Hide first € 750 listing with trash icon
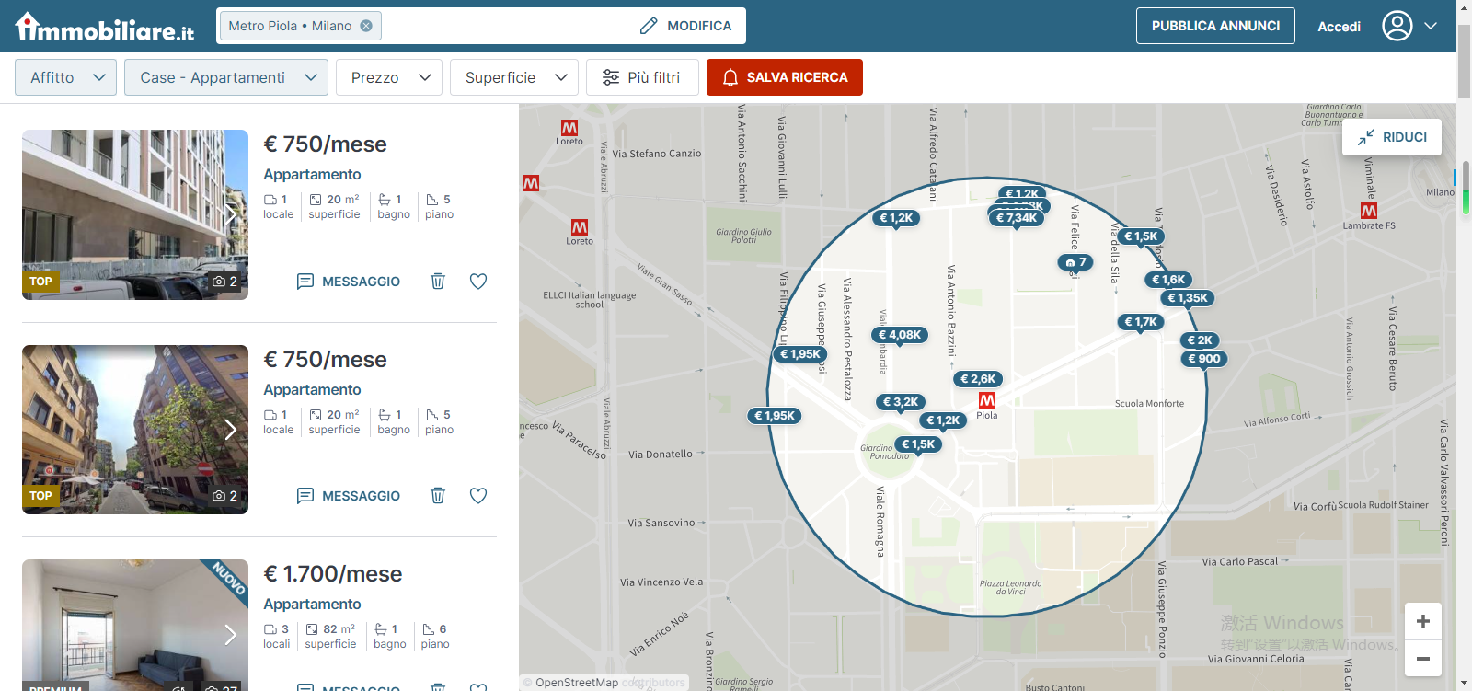The width and height of the screenshot is (1472, 691). click(x=438, y=282)
